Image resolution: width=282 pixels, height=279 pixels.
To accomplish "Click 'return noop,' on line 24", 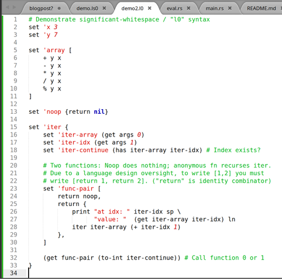I will pyautogui.click(x=79, y=196).
